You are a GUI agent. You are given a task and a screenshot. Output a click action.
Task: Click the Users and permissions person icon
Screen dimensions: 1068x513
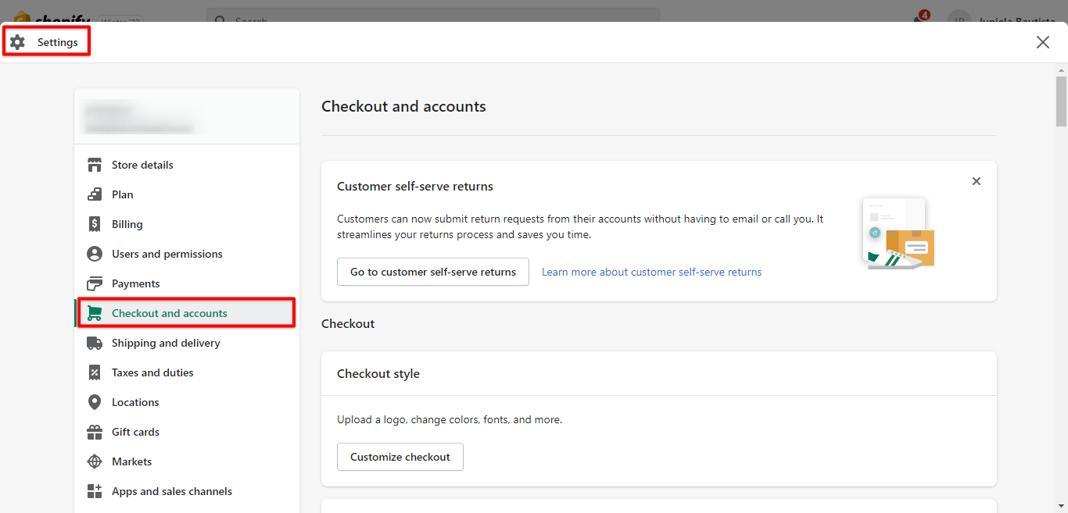click(95, 254)
